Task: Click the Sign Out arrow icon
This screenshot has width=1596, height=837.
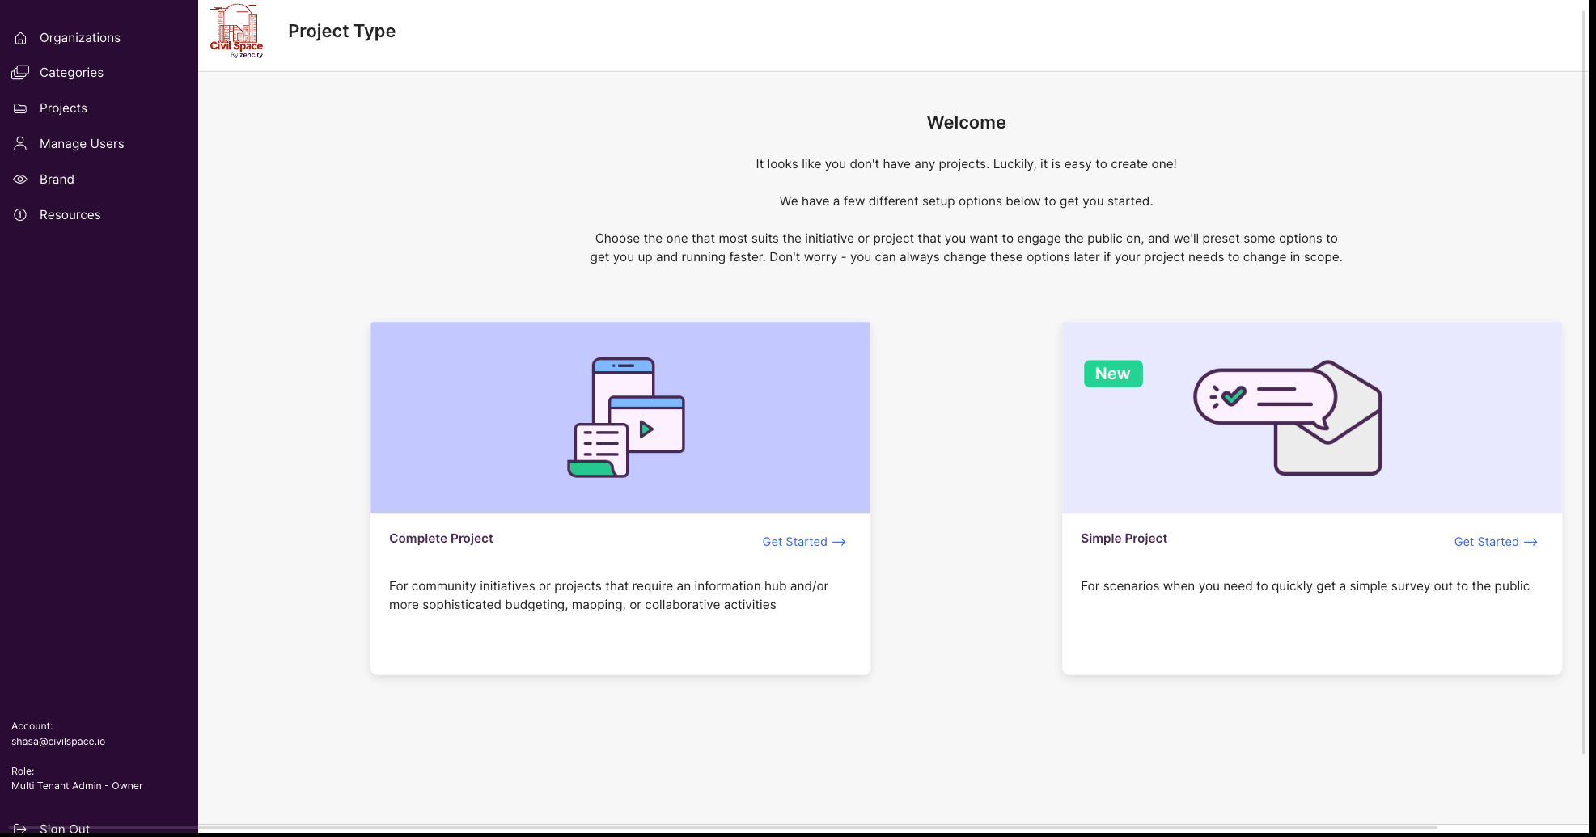Action: [x=20, y=828]
